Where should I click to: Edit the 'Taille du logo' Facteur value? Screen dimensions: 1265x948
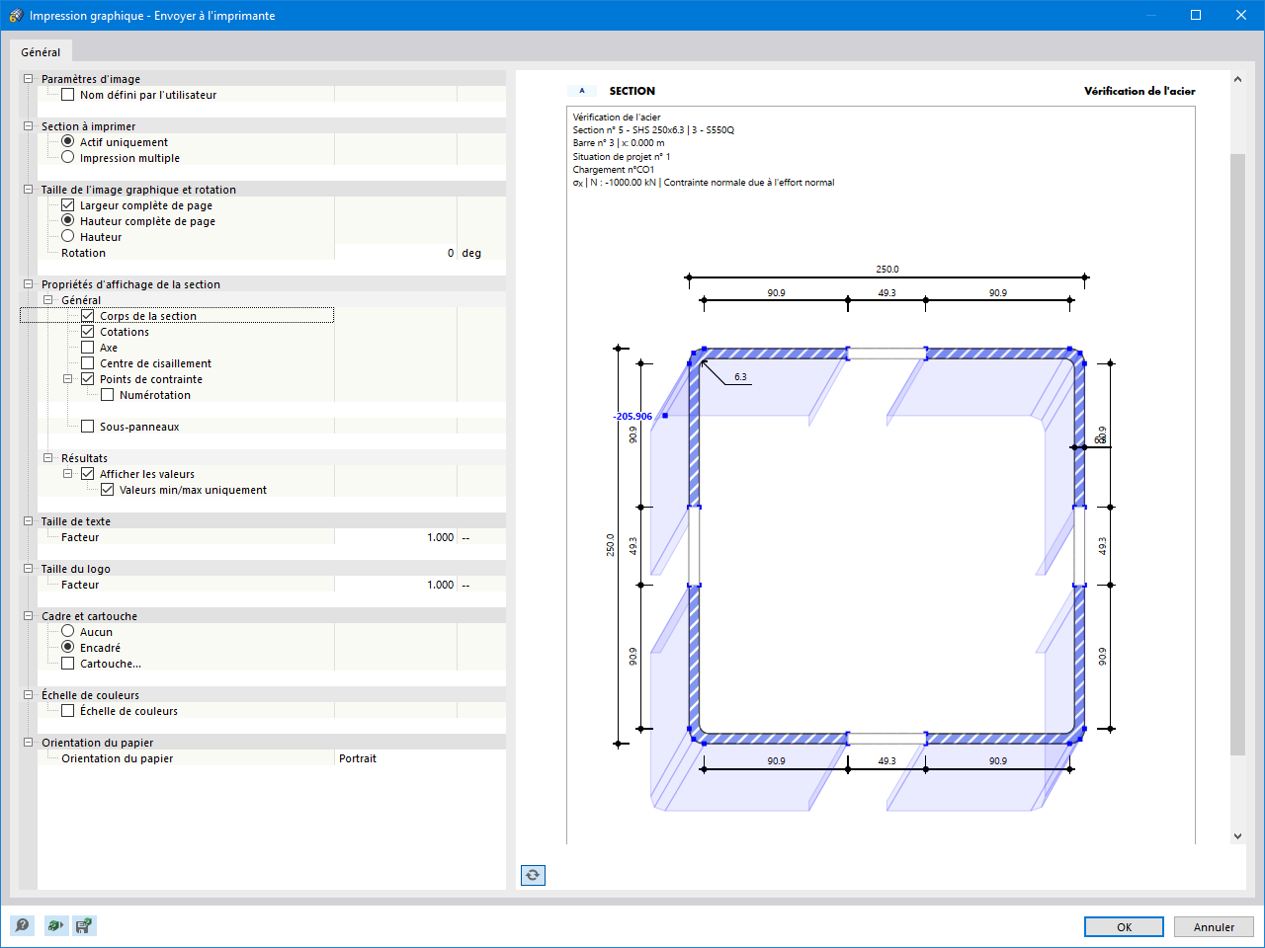395,585
